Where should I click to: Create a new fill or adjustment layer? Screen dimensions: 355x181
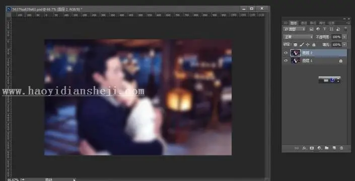pyautogui.click(x=319, y=148)
